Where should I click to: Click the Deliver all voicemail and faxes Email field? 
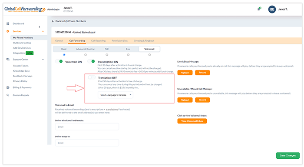87,127
